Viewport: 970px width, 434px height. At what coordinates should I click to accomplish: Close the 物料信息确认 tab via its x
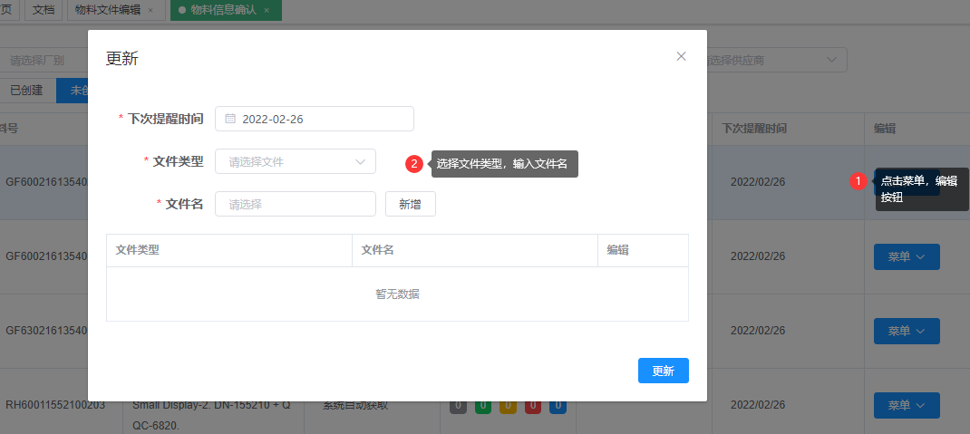click(267, 10)
